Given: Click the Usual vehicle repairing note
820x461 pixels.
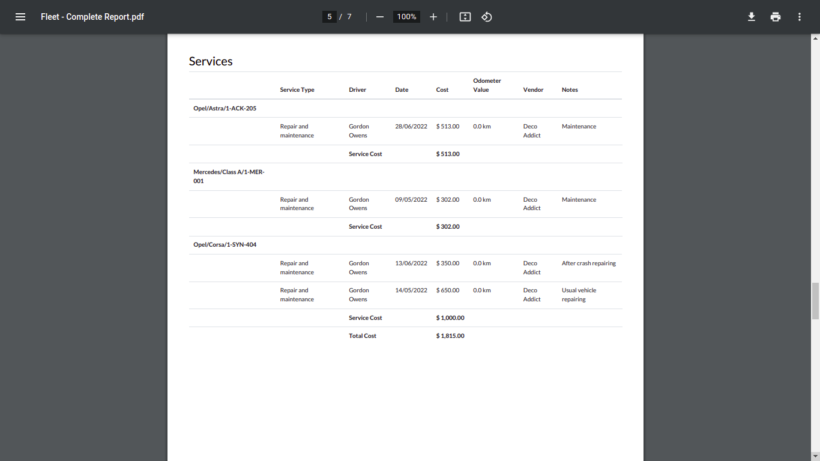Looking at the screenshot, I should click(579, 295).
